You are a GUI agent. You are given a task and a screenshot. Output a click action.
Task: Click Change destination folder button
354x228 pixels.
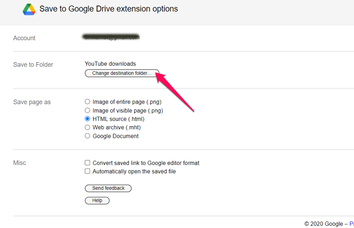coord(122,73)
